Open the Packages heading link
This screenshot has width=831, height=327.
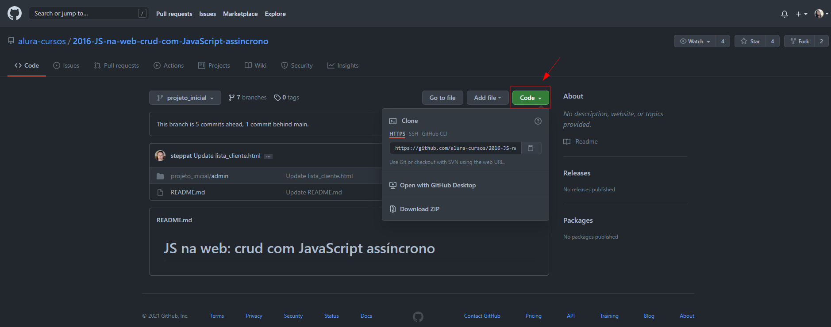coord(578,221)
